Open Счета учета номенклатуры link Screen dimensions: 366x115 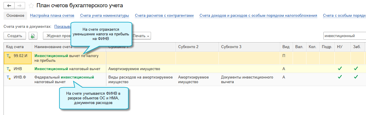click(105, 16)
